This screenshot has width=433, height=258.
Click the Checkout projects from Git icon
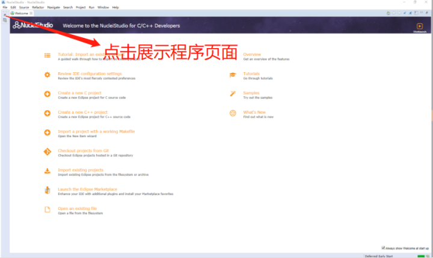point(48,152)
